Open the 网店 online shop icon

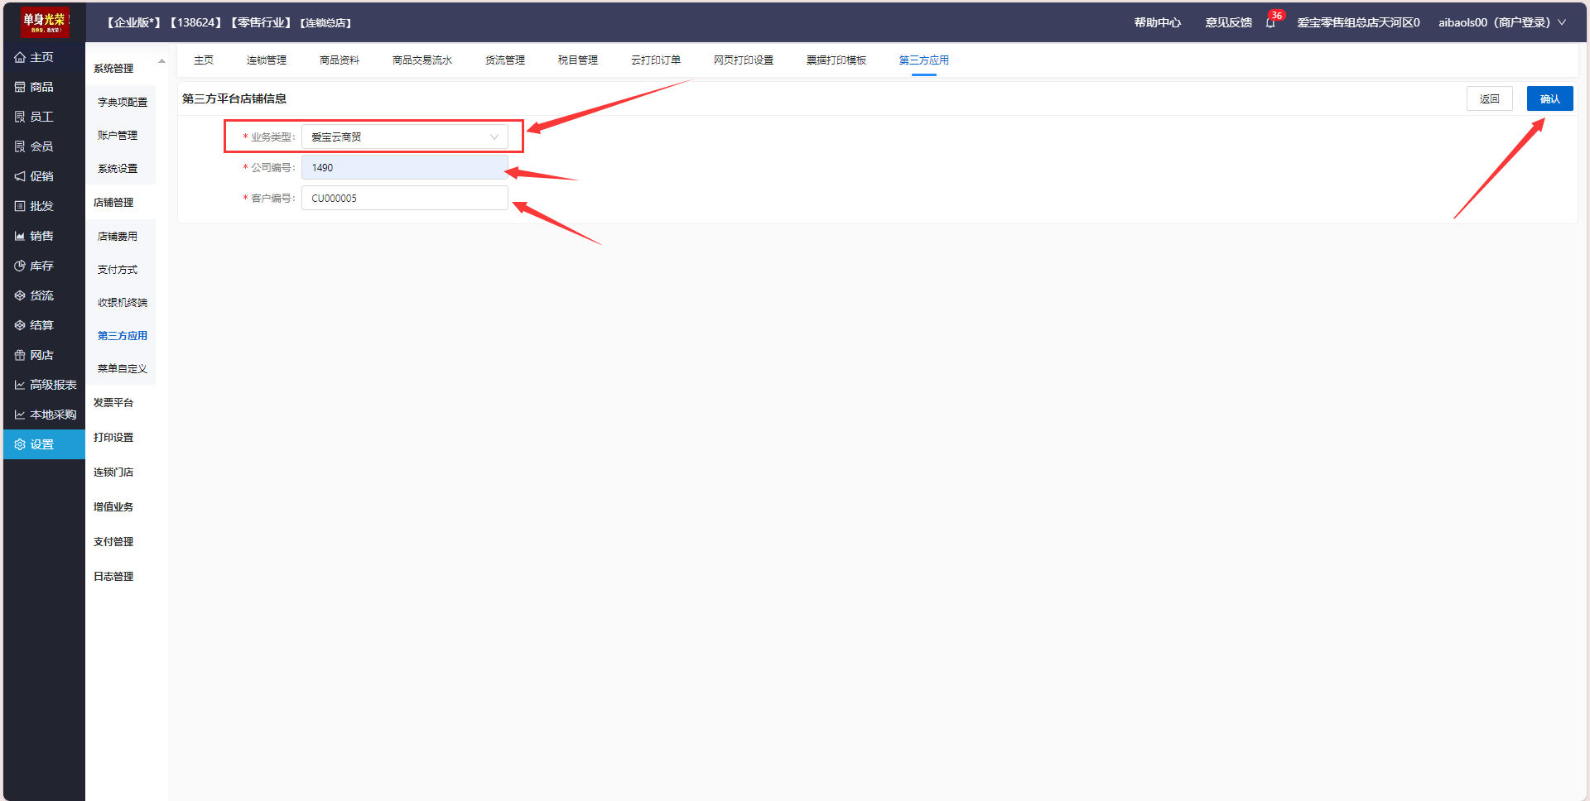[x=20, y=356]
